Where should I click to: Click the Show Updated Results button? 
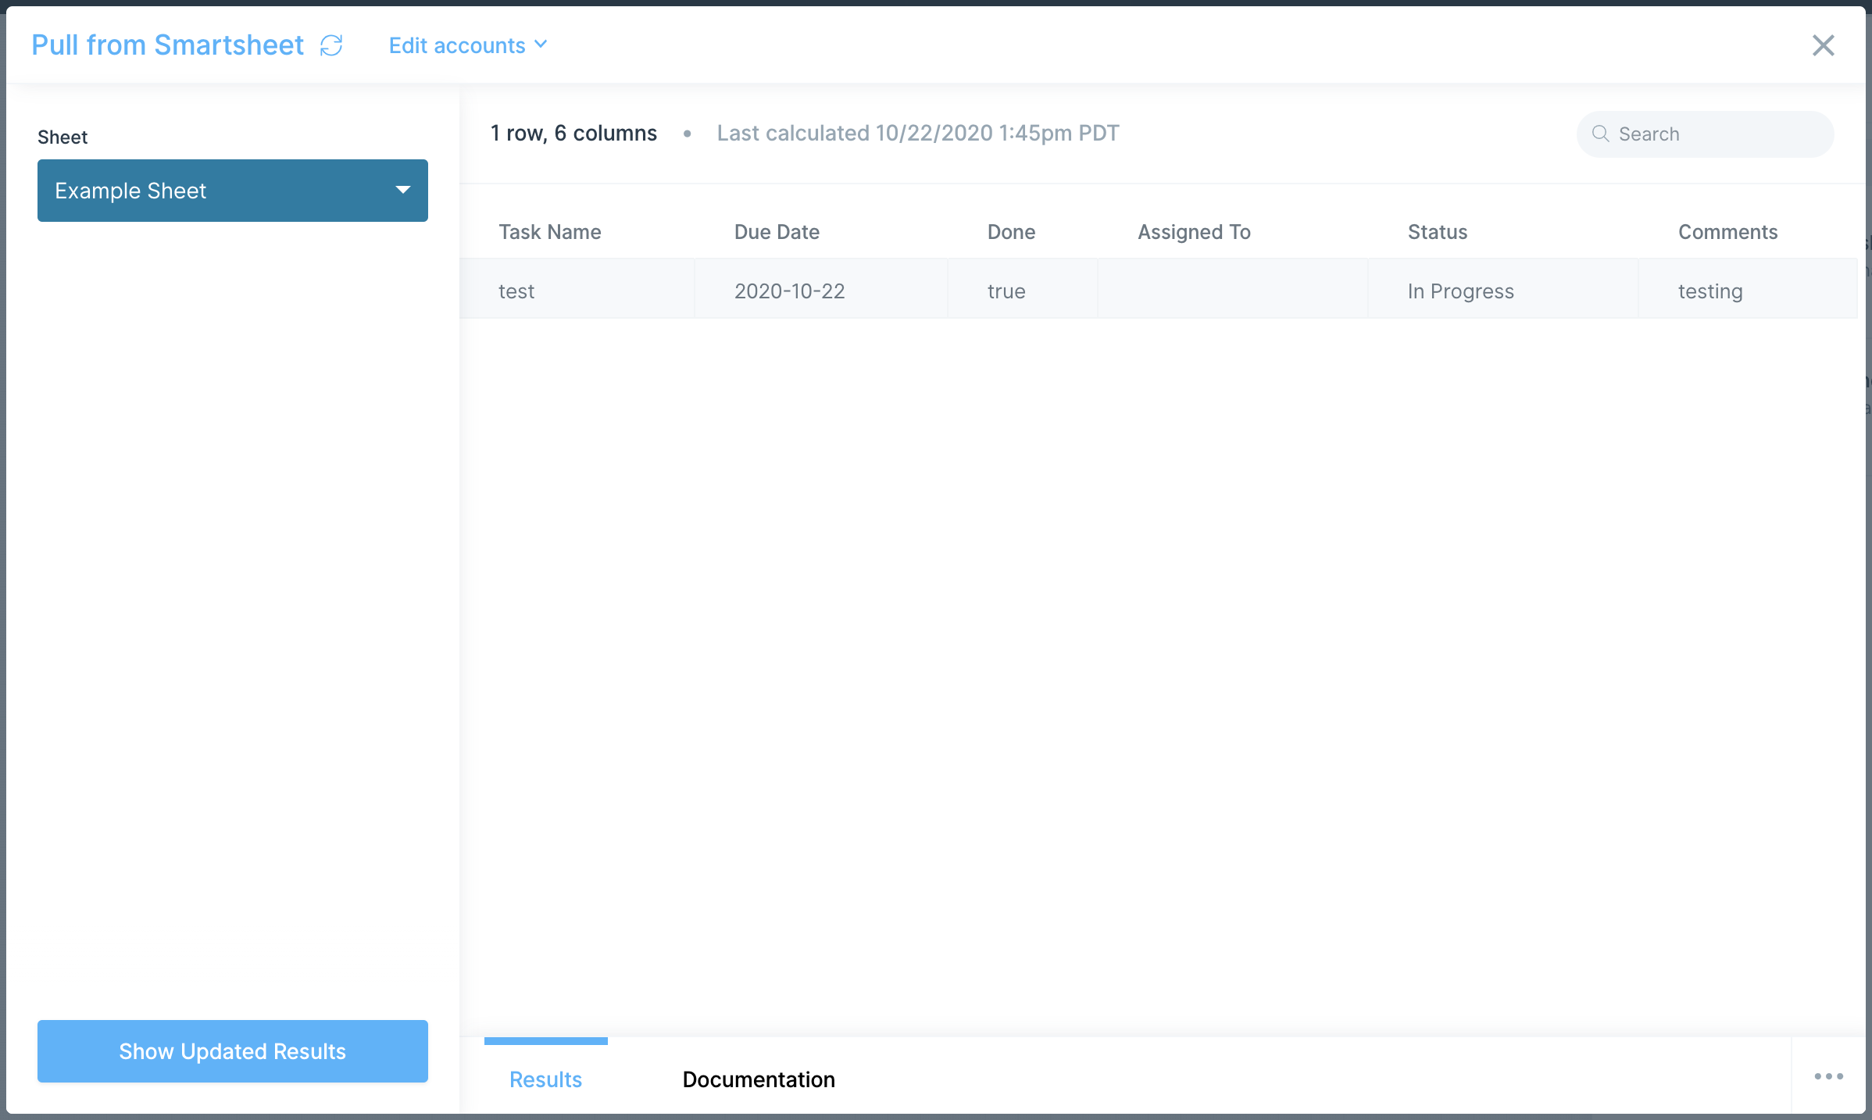click(233, 1051)
